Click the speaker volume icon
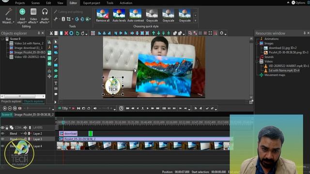The height and width of the screenshot is (174, 310). click(x=95, y=108)
